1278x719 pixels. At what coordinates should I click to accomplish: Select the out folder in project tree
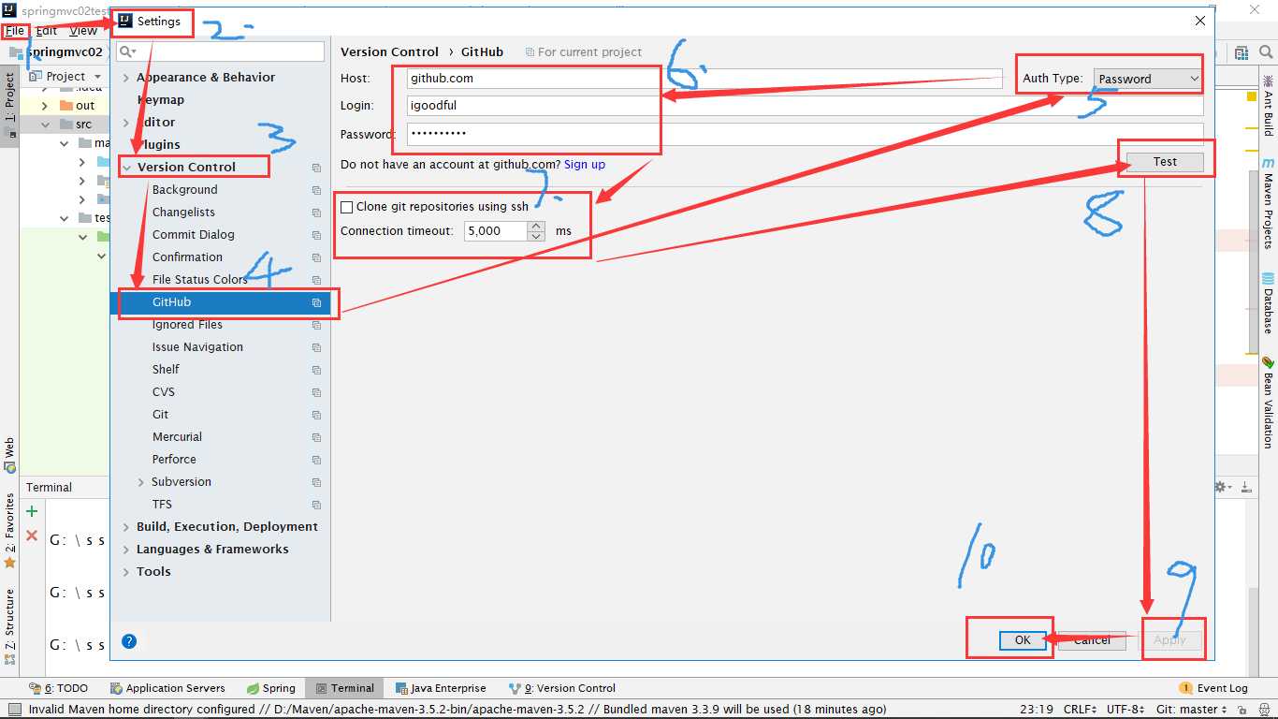pos(85,106)
